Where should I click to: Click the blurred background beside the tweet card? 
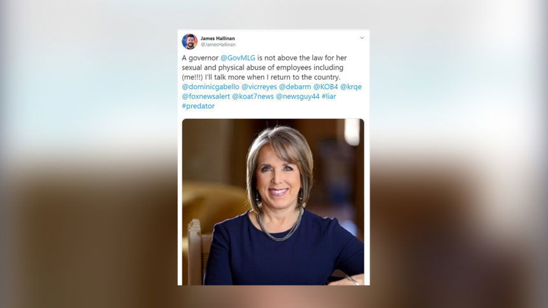click(x=87, y=153)
